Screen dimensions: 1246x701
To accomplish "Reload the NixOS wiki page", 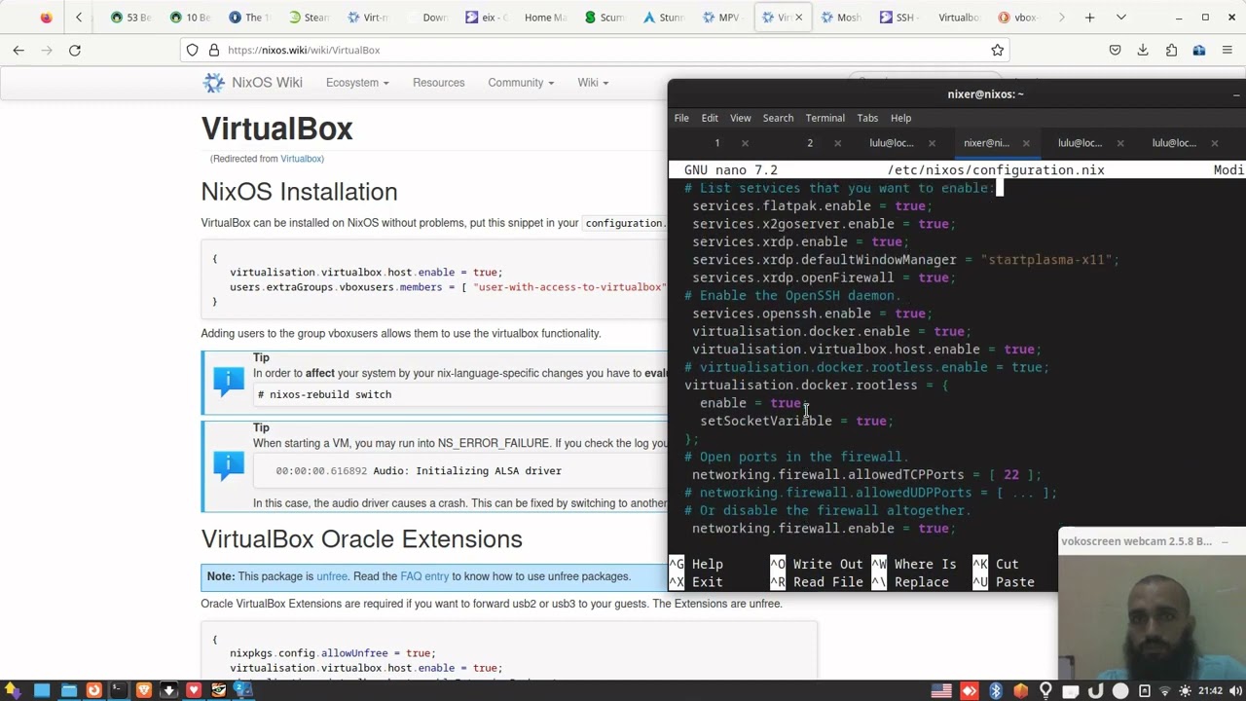I will pyautogui.click(x=75, y=50).
